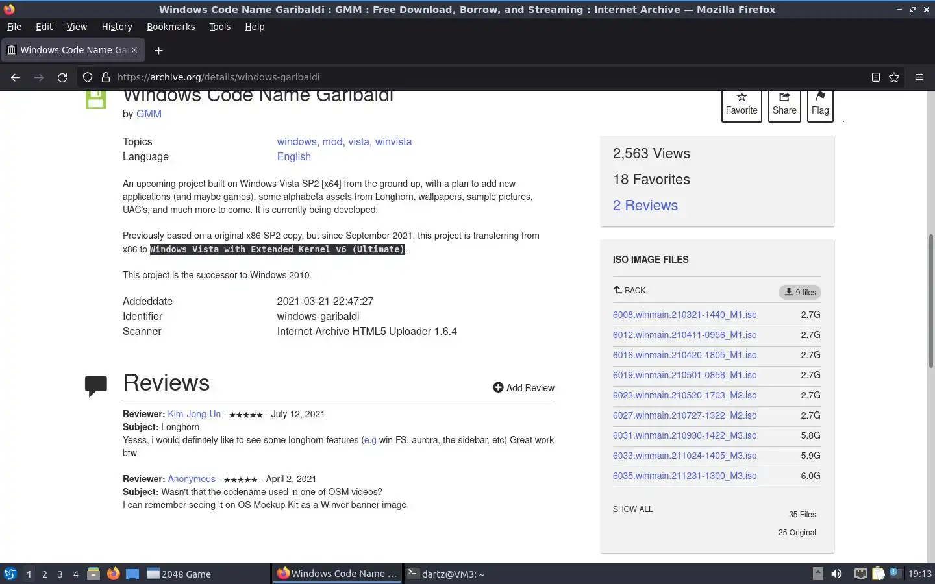This screenshot has width=935, height=584.
Task: Switch to workspace 2
Action: tap(44, 574)
